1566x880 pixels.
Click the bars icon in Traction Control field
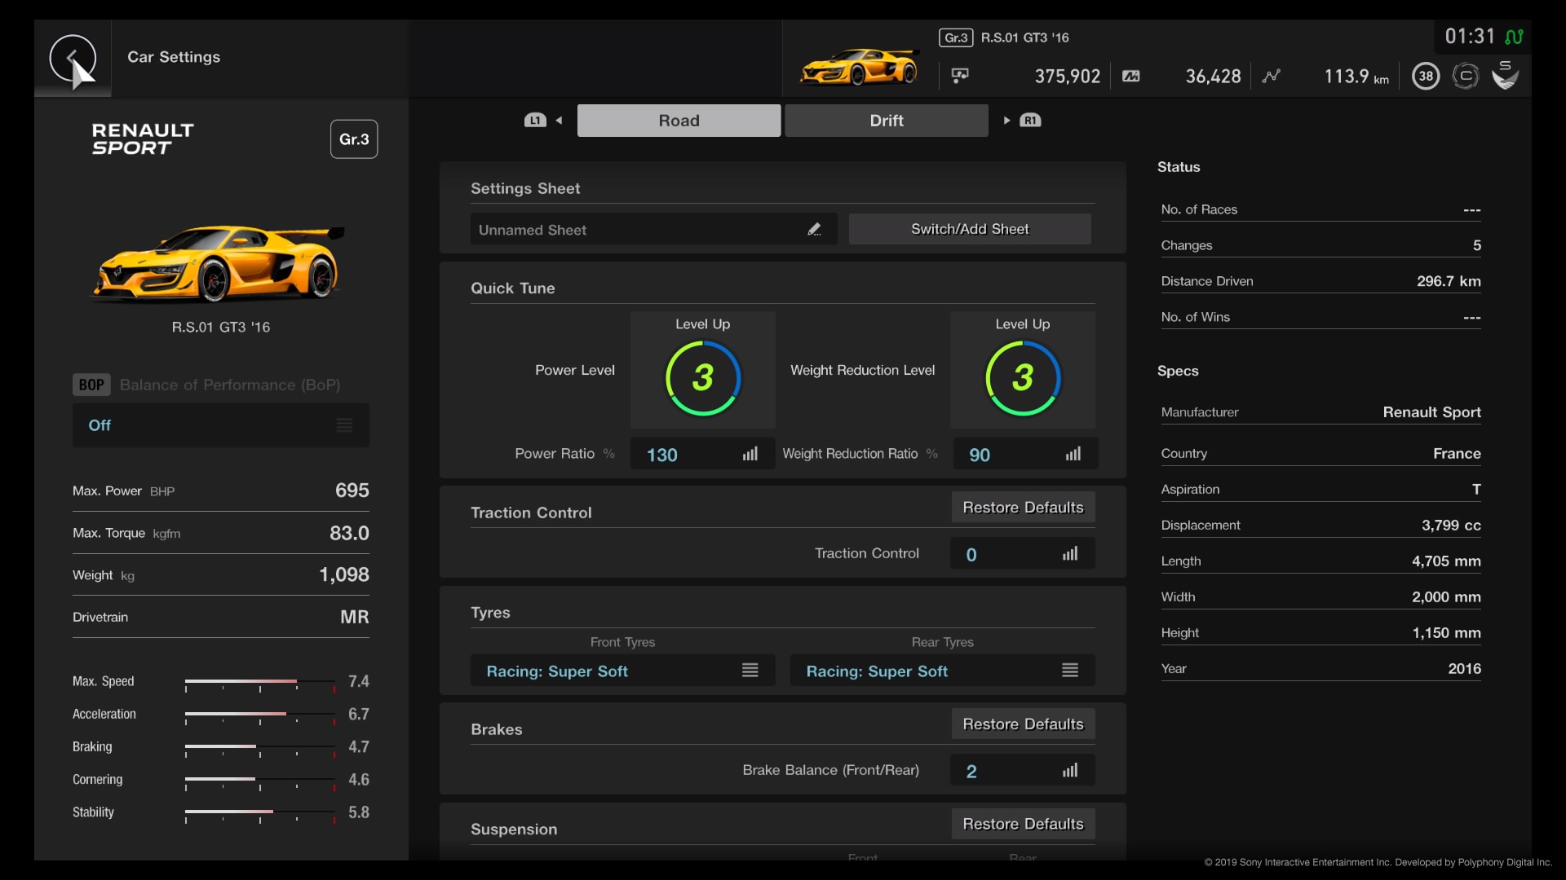coord(1070,554)
